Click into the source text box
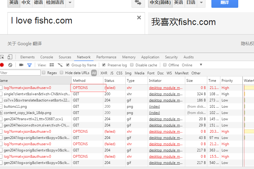Screen dimensions: 254x169 (76, 23)
